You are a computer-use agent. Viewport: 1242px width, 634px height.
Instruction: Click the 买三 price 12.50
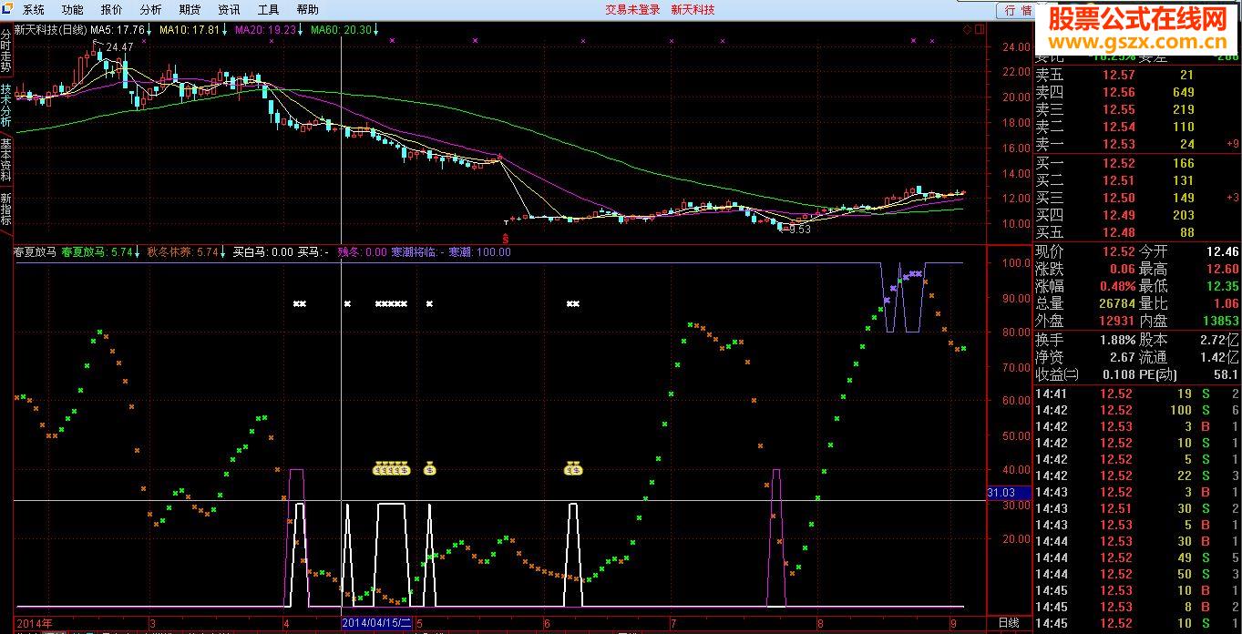pyautogui.click(x=1119, y=198)
